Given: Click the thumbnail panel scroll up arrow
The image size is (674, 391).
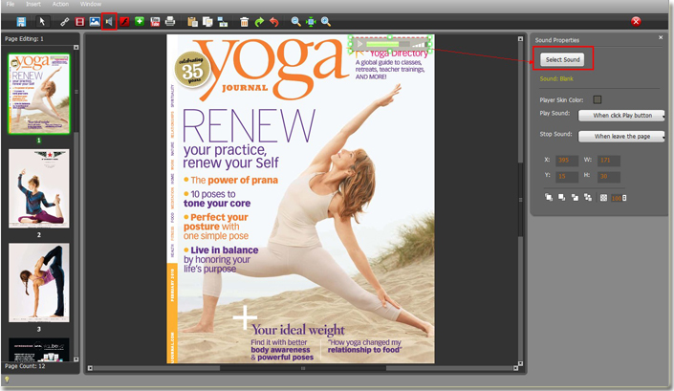Looking at the screenshot, I should (x=76, y=47).
